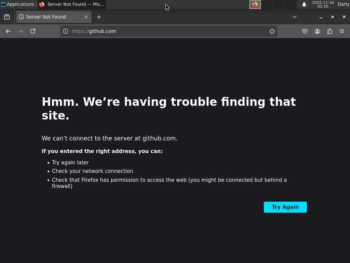The width and height of the screenshot is (350, 263).
Task: Open the Pocket save icon
Action: tap(305, 31)
